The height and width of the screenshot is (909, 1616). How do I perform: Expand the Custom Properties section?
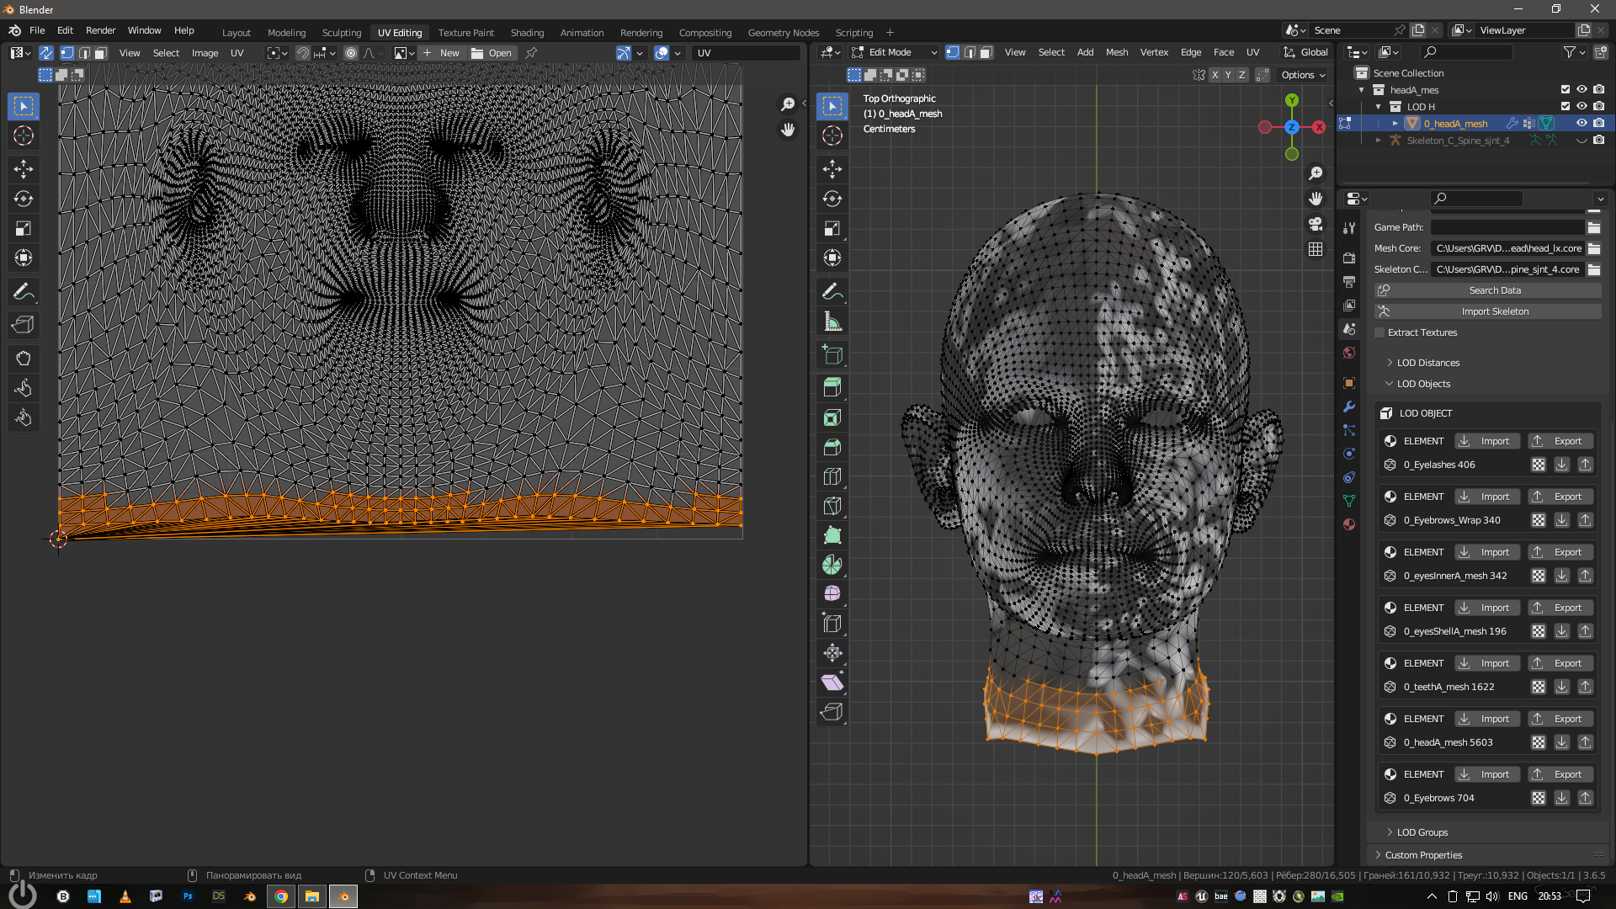tap(1422, 855)
